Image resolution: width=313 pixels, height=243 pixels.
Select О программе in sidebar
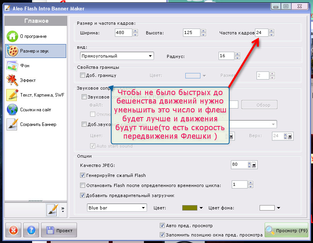(36, 36)
